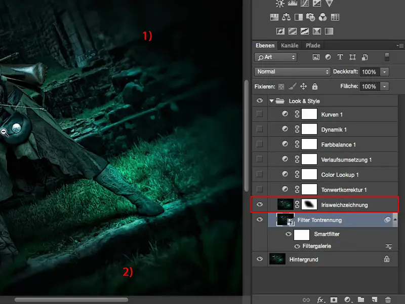This screenshot has height=304, width=405.
Task: Add a Vibrance adjustment triangle icon
Action: (x=329, y=3)
